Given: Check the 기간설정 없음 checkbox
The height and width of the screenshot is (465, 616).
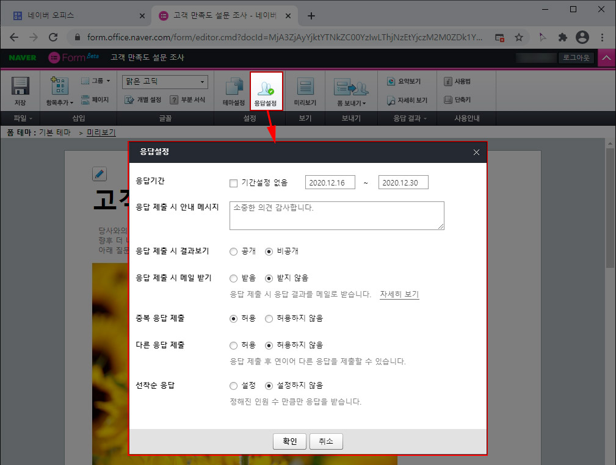Looking at the screenshot, I should (x=234, y=182).
